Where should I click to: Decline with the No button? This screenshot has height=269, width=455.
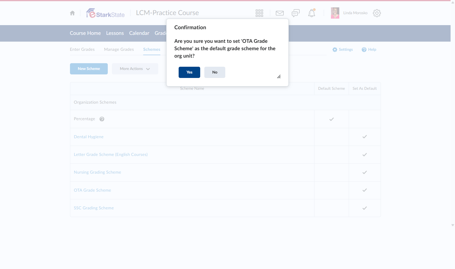click(x=215, y=72)
